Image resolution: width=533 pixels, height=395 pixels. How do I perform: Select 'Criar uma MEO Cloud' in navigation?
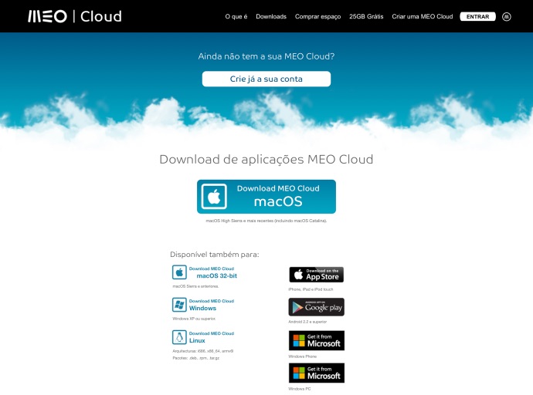(423, 16)
